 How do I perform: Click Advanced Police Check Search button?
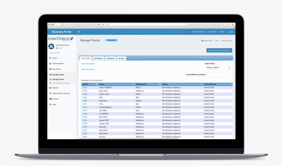click(219, 50)
